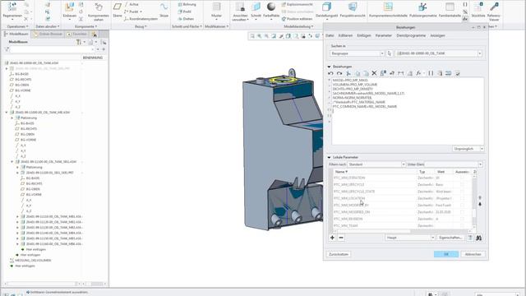Select MESSUNG_OELVOLUMEN in model tree
This screenshot has height=296, width=526.
(32, 260)
